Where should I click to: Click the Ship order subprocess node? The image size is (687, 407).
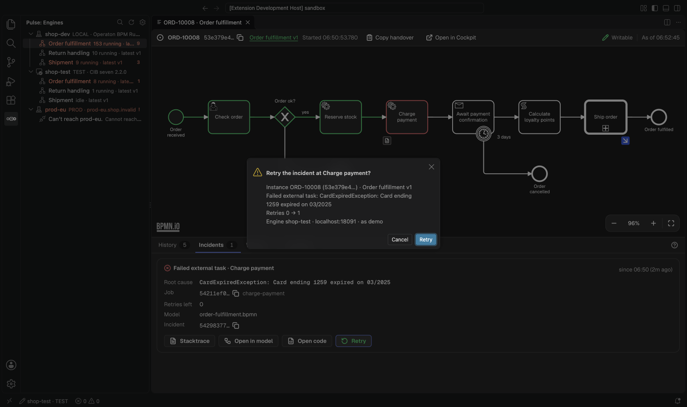pyautogui.click(x=605, y=117)
